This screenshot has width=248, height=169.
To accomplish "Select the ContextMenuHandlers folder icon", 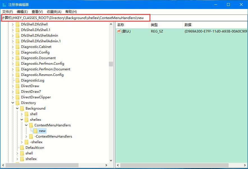I will (x=32, y=125).
